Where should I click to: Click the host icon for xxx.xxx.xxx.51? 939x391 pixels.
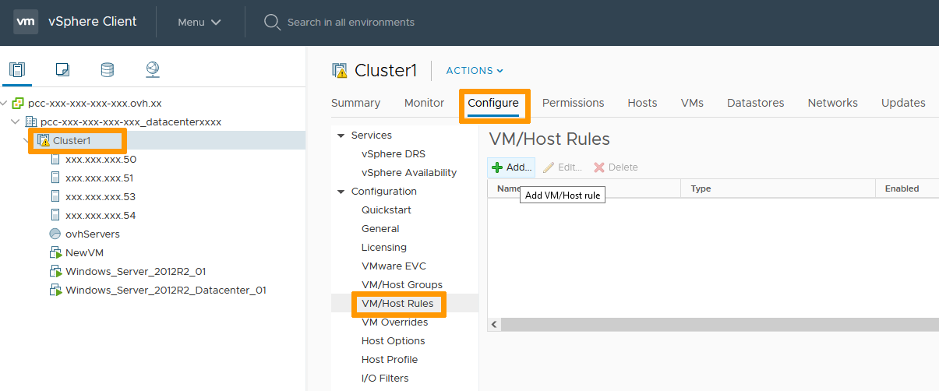click(55, 178)
